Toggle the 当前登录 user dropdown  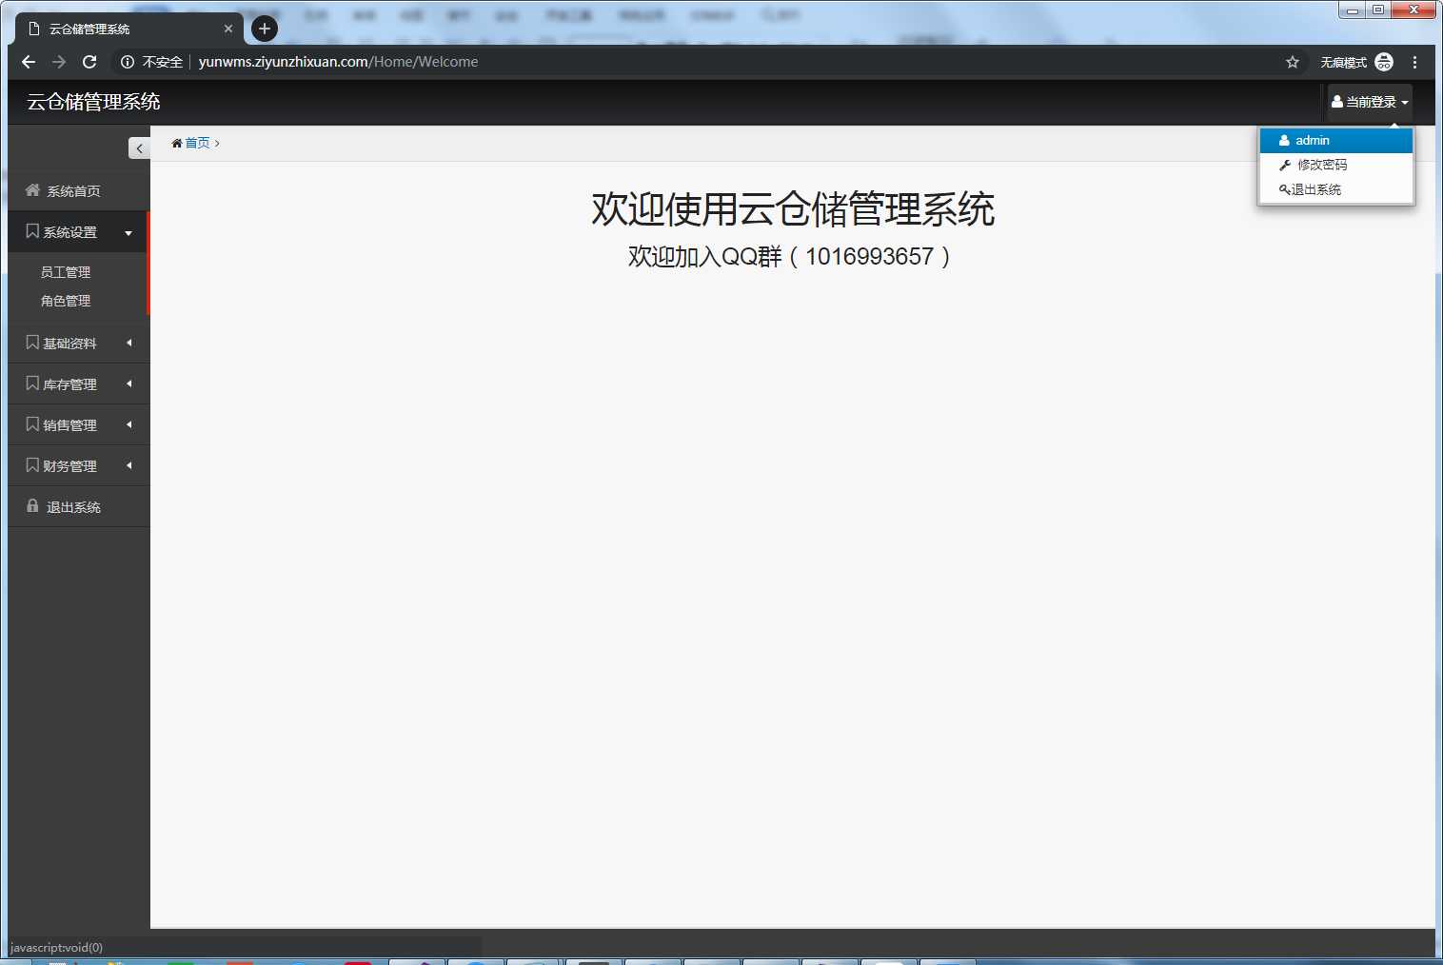(x=1370, y=102)
